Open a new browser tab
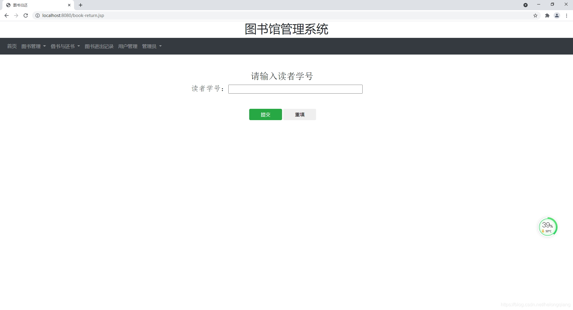Image resolution: width=573 pixels, height=310 pixels. pos(81,5)
